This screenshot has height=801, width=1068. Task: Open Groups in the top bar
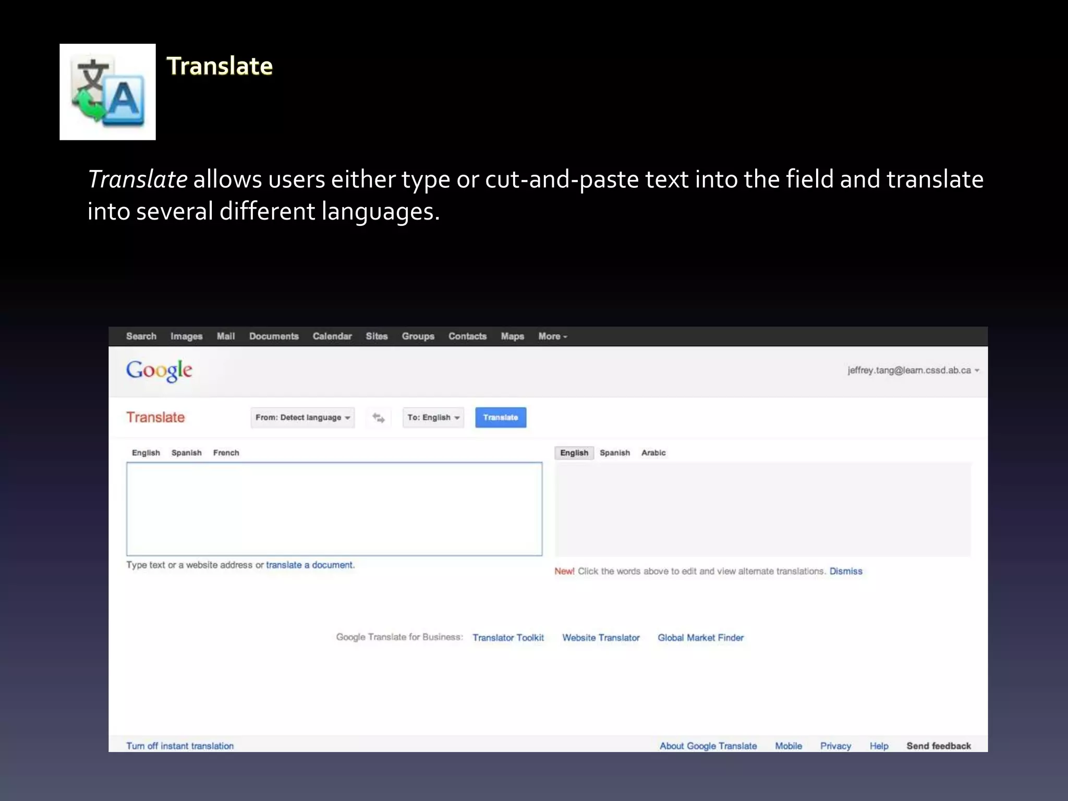[418, 336]
